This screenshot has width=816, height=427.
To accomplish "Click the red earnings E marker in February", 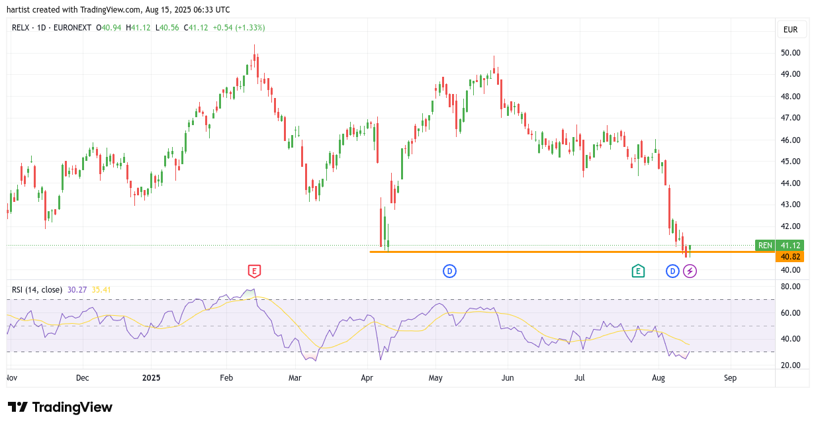I will [x=254, y=270].
